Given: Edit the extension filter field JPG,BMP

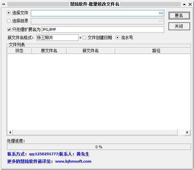Looking at the screenshot, I should coord(103,29).
